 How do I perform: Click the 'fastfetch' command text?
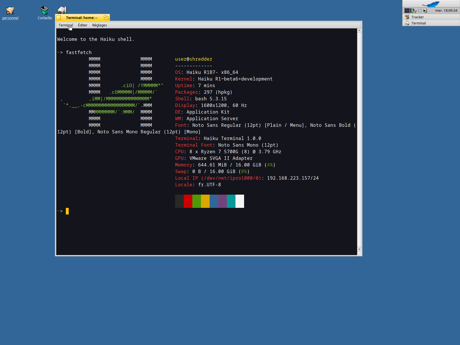tap(79, 52)
